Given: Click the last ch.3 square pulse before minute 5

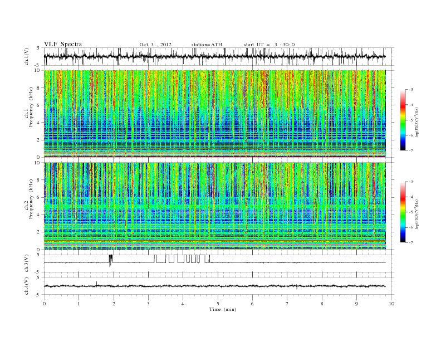Looking at the screenshot, I should 209,259.
